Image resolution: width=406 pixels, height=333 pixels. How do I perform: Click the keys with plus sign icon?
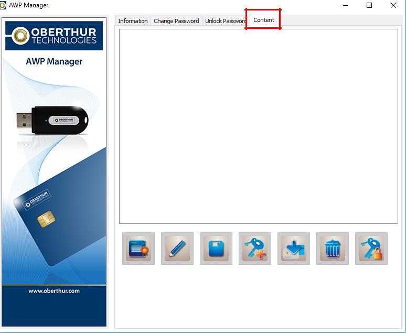[x=255, y=249]
